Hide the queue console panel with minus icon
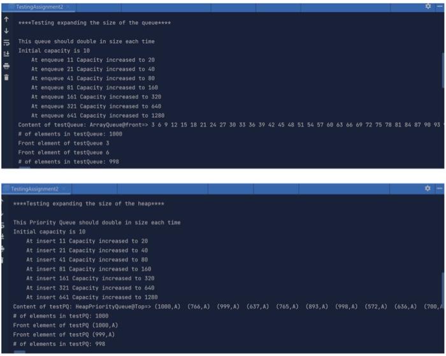 (440, 6)
